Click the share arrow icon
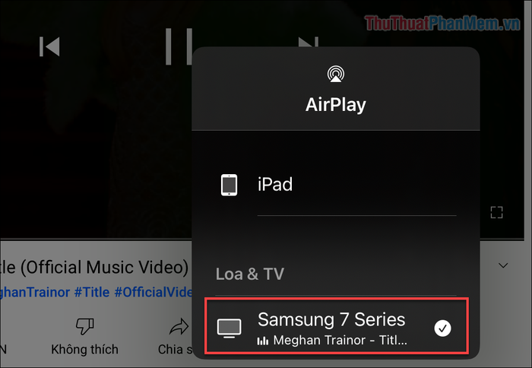This screenshot has width=532, height=368. (x=179, y=327)
